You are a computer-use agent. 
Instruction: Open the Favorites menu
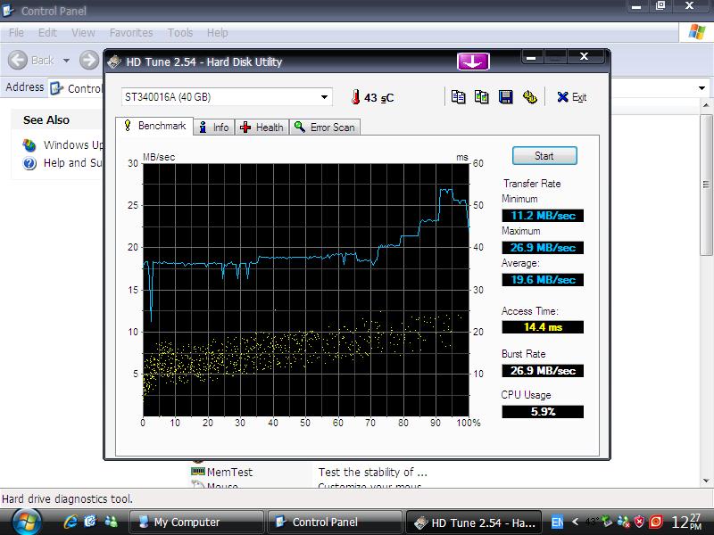pos(130,33)
